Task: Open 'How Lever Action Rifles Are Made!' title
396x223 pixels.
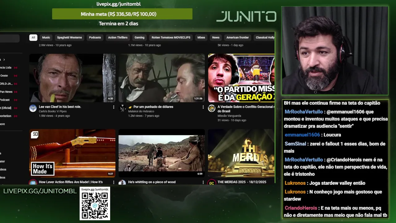Action: (71, 182)
